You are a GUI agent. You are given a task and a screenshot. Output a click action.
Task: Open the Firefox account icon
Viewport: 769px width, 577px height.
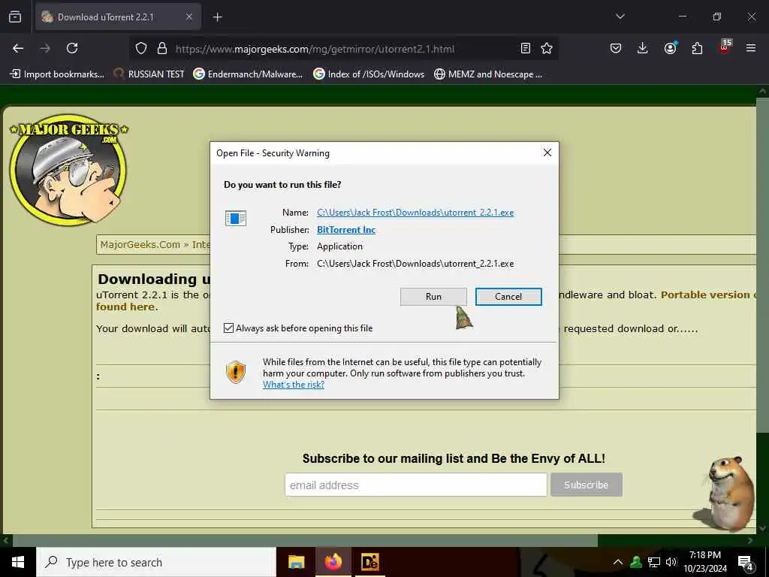point(670,48)
